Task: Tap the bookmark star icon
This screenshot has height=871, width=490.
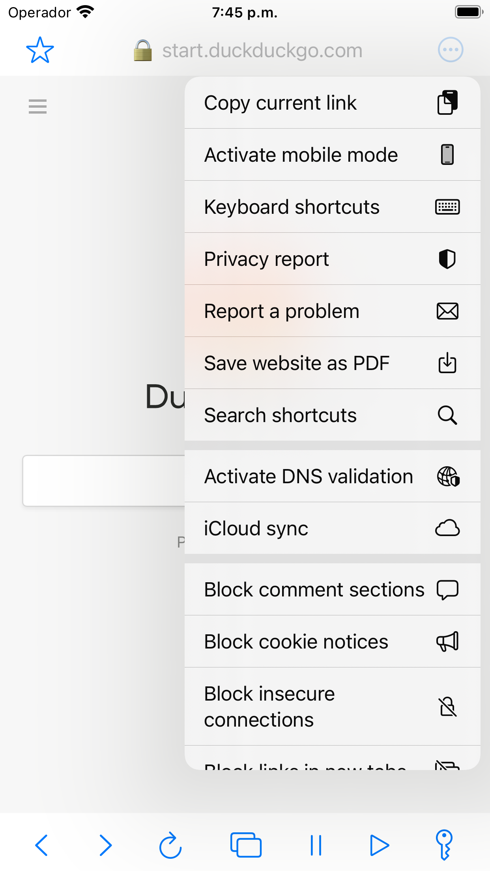Action: pyautogui.click(x=40, y=50)
